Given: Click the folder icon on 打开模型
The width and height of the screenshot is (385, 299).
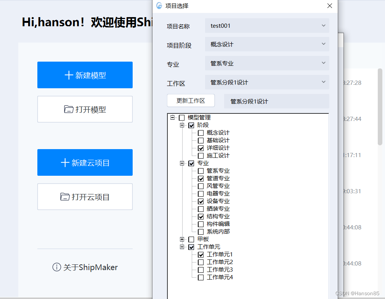Looking at the screenshot, I should 69,110.
